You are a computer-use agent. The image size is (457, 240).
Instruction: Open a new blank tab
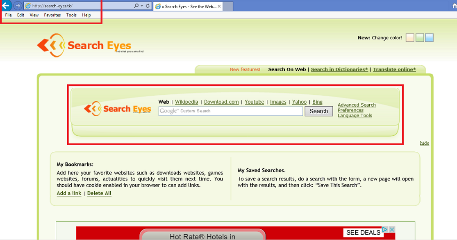(x=228, y=7)
